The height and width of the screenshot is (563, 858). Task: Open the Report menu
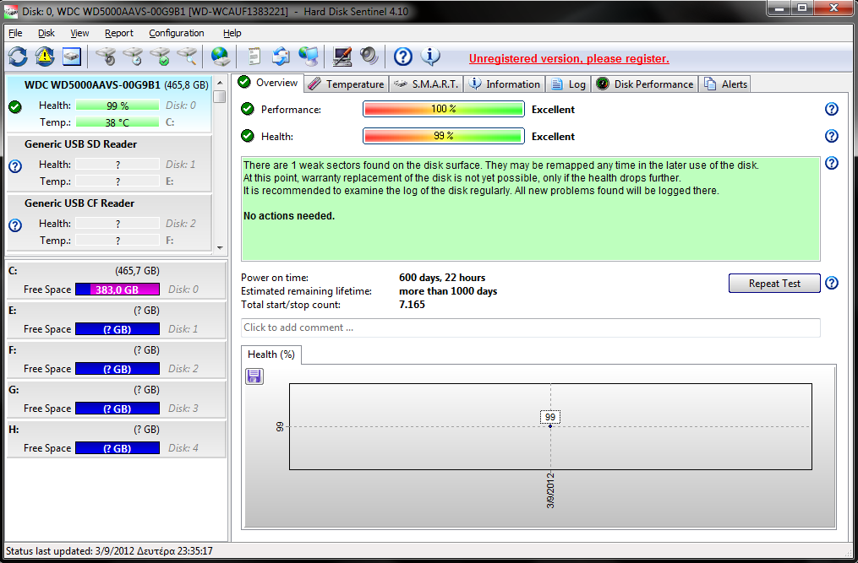(x=118, y=33)
